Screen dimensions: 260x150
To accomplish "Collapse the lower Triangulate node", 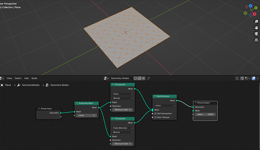I will (x=113, y=118).
